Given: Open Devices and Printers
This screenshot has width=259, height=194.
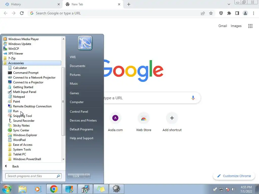Looking at the screenshot, I should click(83, 120).
